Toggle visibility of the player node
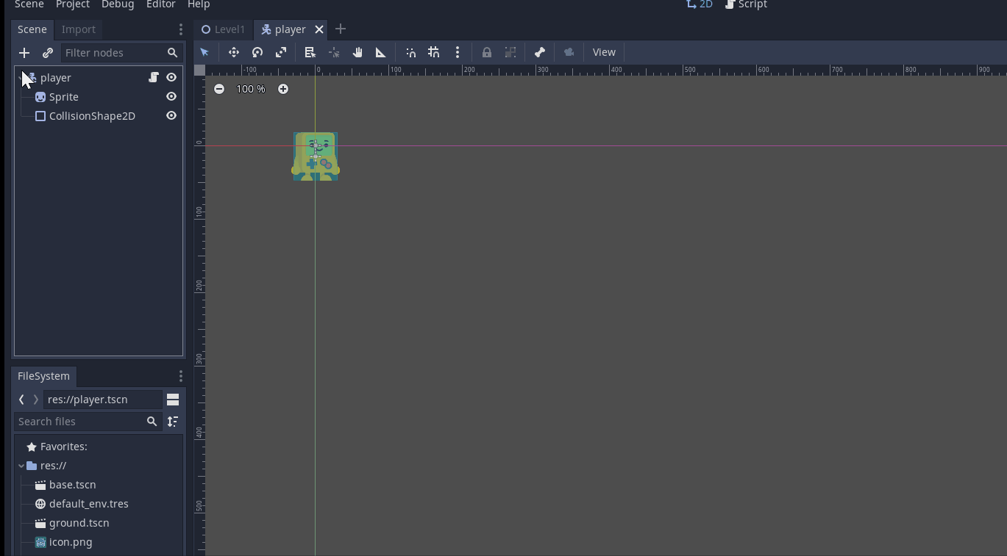 pyautogui.click(x=171, y=77)
